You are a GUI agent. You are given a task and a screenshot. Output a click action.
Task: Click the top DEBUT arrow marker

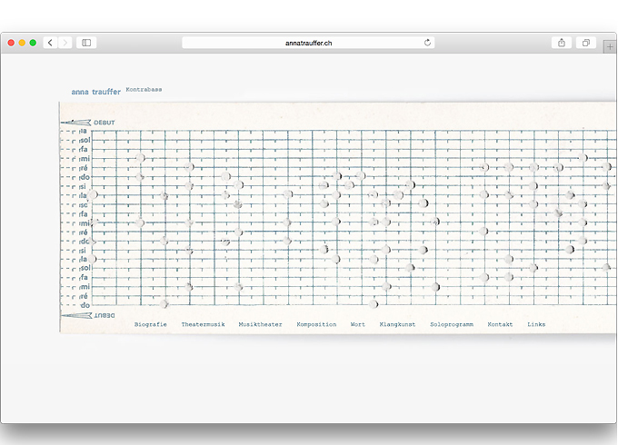pos(88,122)
